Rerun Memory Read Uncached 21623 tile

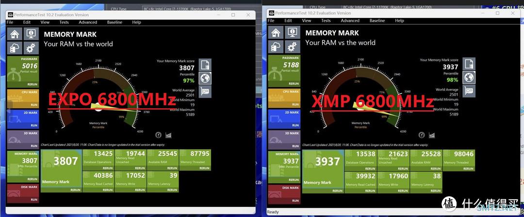pyautogui.click(x=403, y=169)
